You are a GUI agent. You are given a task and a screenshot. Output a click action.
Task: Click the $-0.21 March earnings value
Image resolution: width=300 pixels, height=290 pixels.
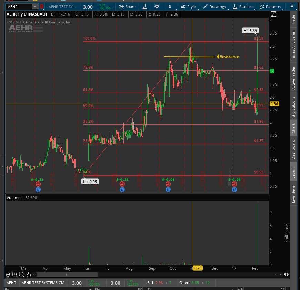pyautogui.click(x=37, y=180)
